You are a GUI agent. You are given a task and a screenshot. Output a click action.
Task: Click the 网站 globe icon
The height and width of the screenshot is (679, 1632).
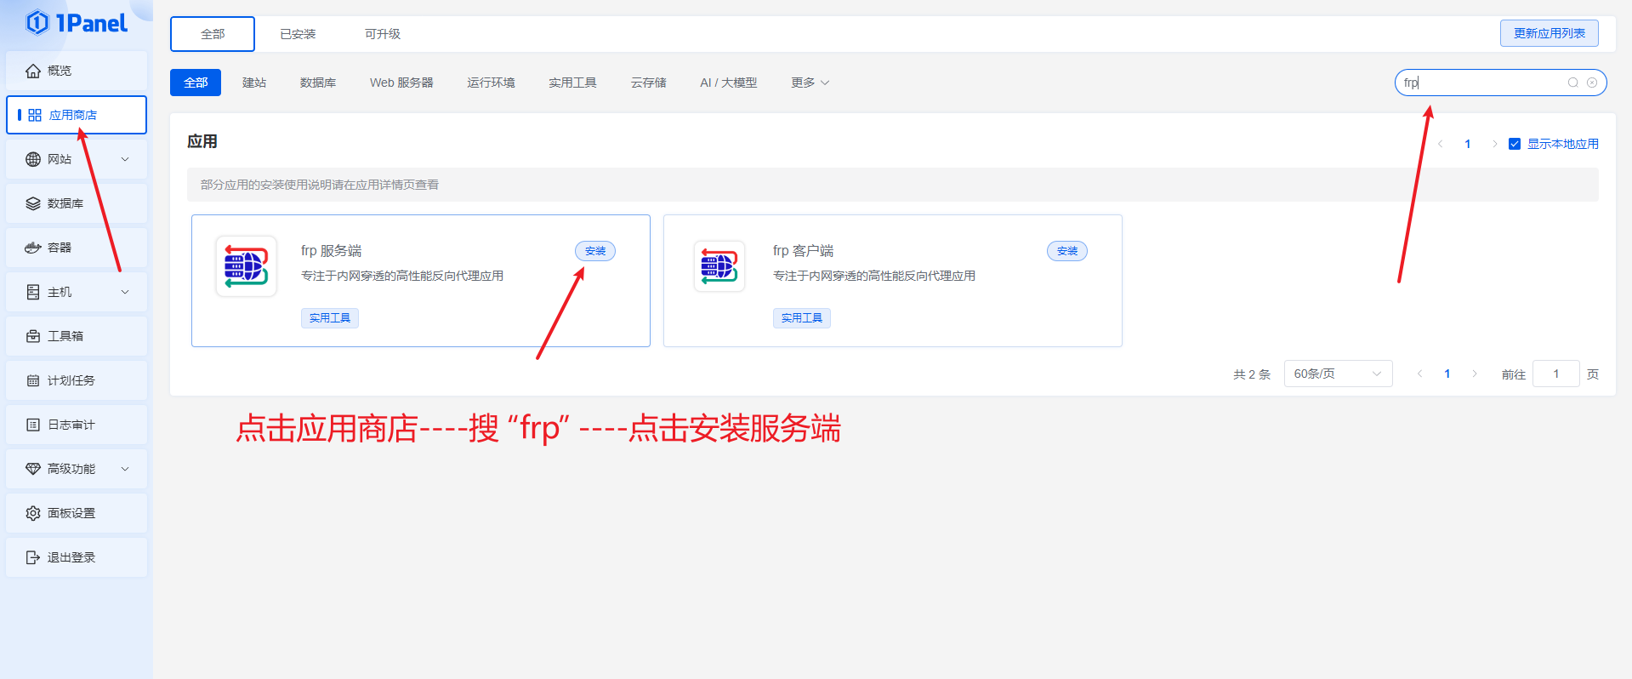(x=33, y=159)
